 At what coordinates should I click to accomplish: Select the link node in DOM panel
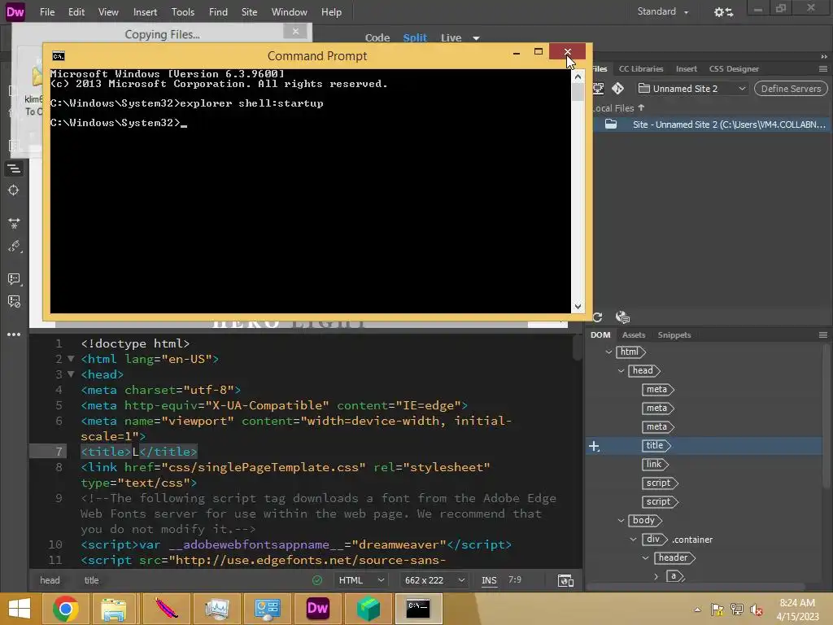click(x=654, y=464)
